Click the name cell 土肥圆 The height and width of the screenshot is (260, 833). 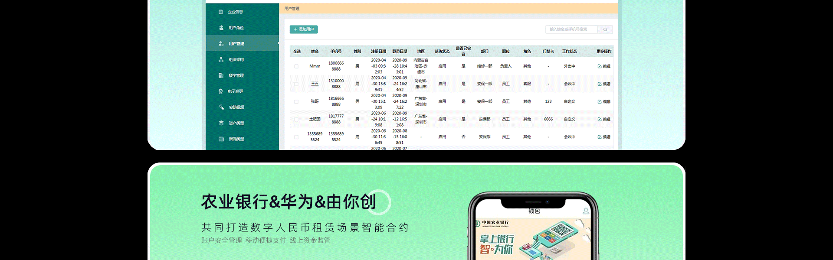tap(315, 119)
